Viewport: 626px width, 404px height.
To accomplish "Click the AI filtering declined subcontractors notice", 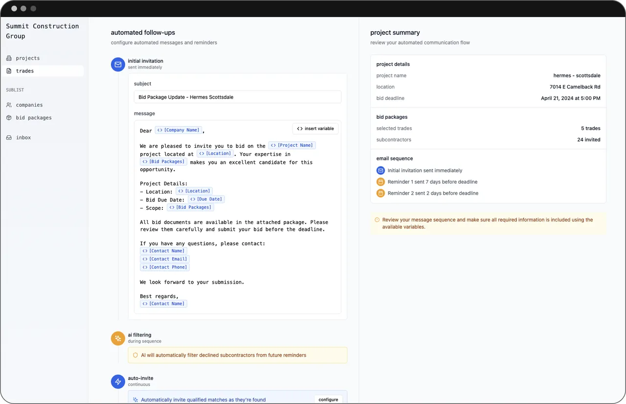I will click(238, 355).
